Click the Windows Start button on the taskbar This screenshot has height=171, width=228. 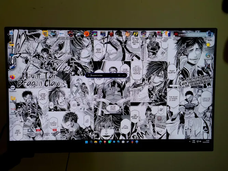(86, 142)
